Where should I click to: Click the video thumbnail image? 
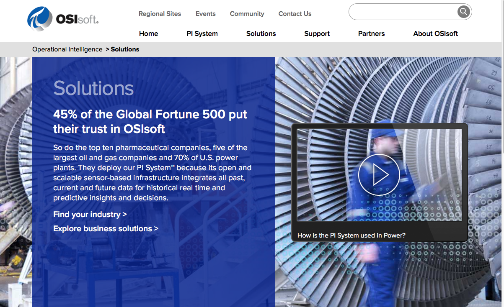[380, 175]
